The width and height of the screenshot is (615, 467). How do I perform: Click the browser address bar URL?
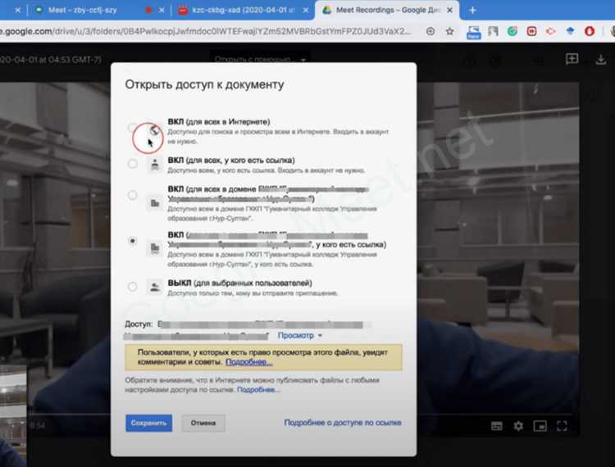point(206,31)
